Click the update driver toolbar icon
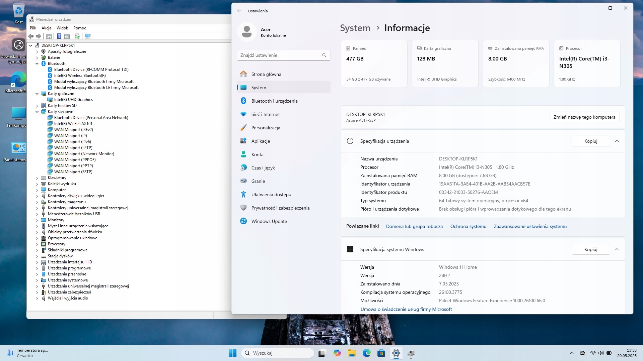 (x=77, y=36)
